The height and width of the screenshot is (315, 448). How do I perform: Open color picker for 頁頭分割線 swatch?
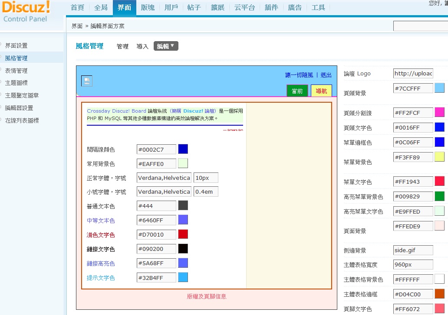439,112
